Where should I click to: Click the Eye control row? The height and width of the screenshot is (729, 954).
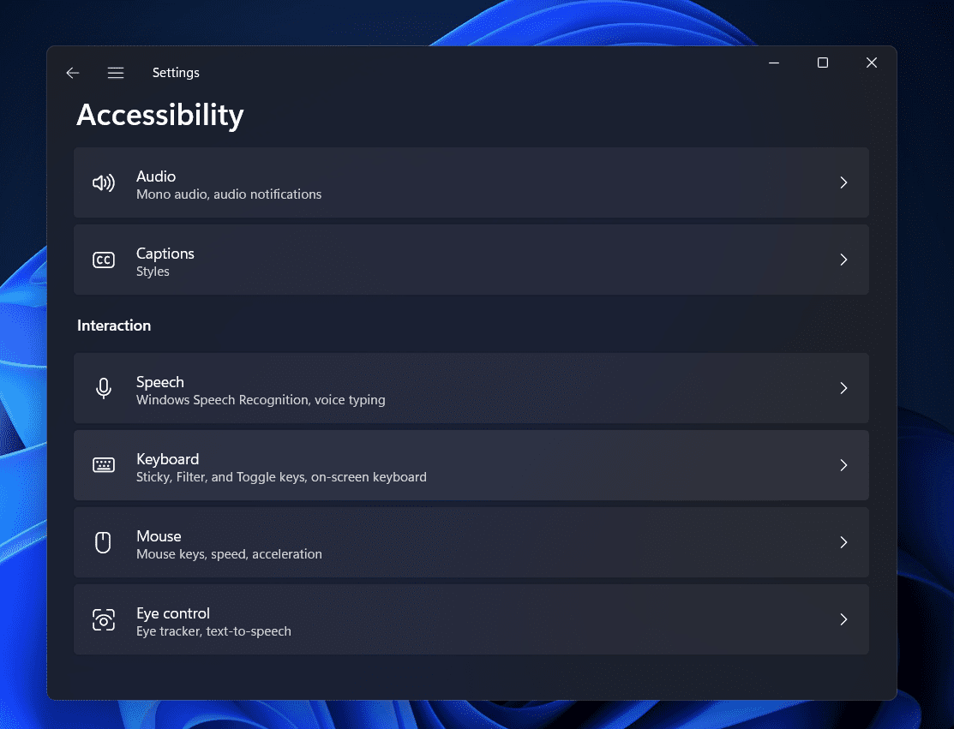[471, 619]
